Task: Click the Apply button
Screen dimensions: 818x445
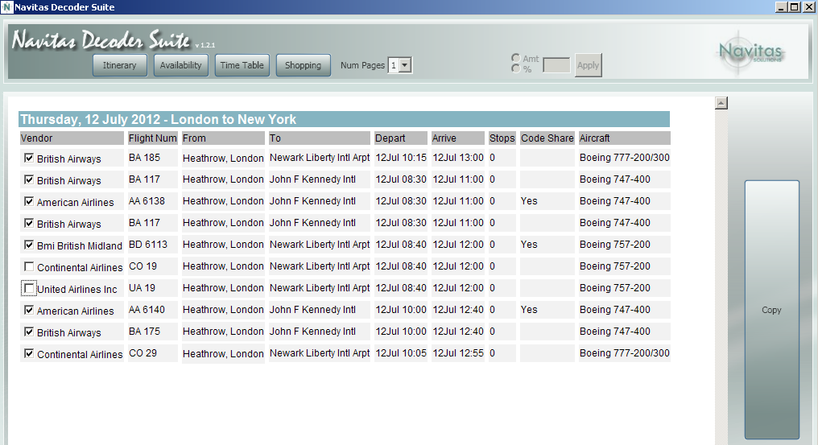Action: click(x=589, y=65)
